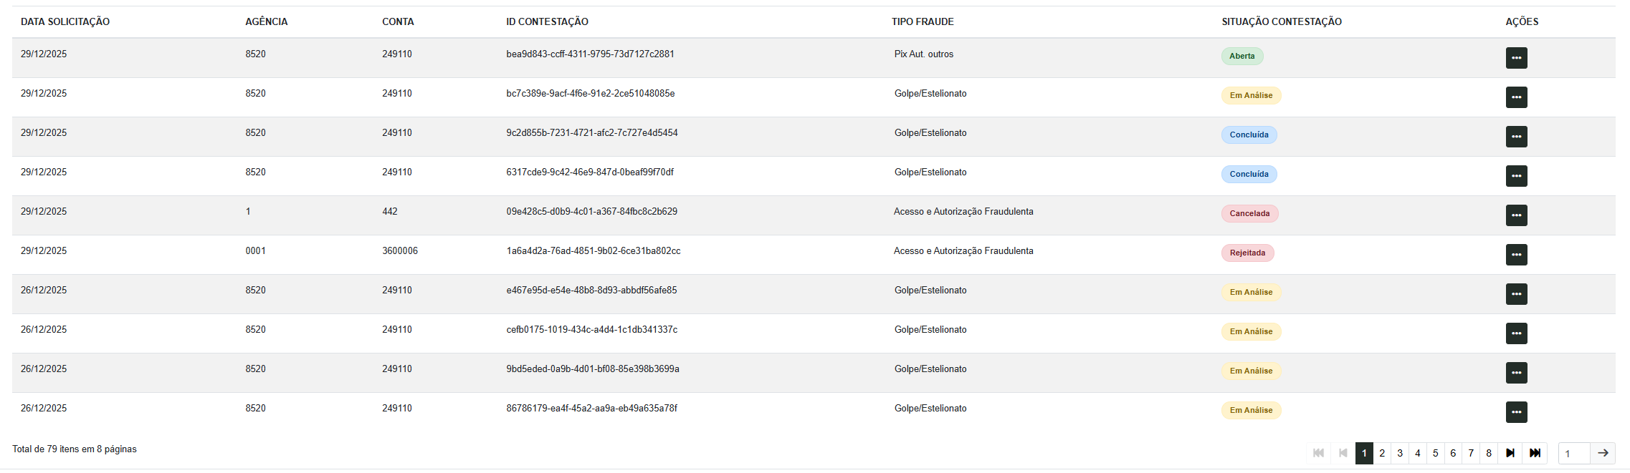This screenshot has width=1630, height=473.
Task: Open actions for the Rejeitada row
Action: click(x=1516, y=255)
